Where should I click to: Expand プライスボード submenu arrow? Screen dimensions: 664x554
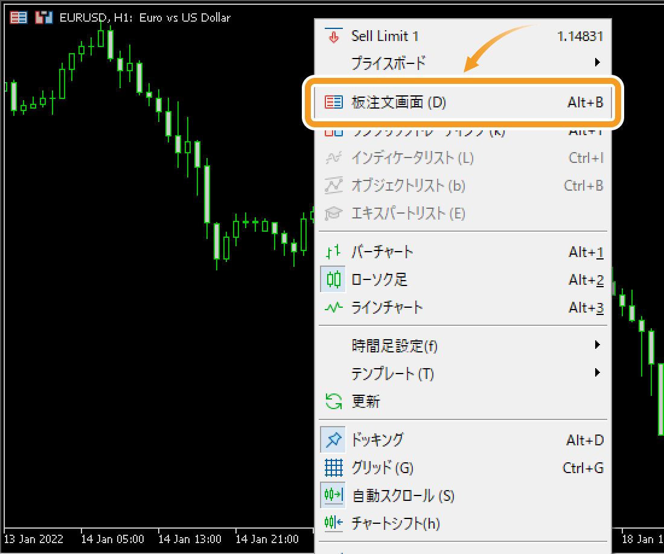click(598, 63)
